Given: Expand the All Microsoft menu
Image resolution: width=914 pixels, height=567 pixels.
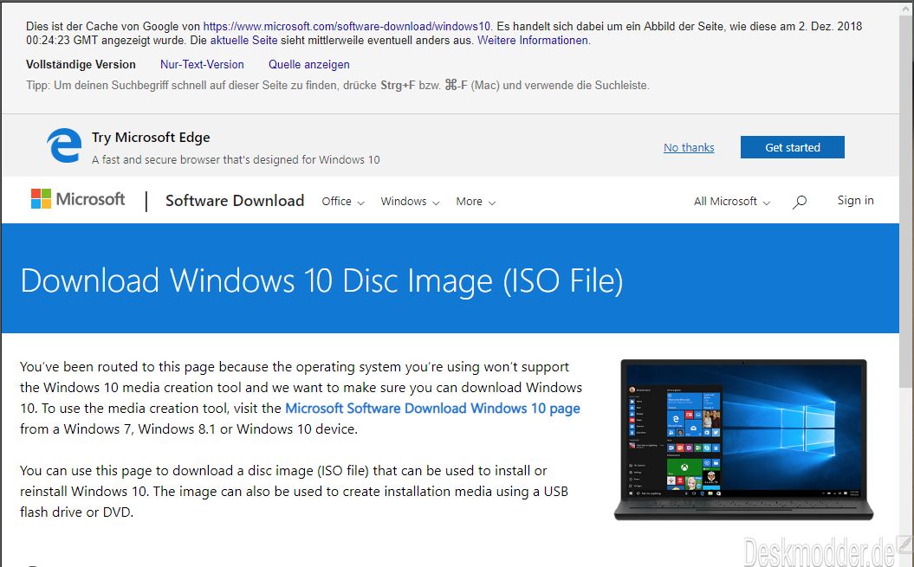Looking at the screenshot, I should 731,202.
